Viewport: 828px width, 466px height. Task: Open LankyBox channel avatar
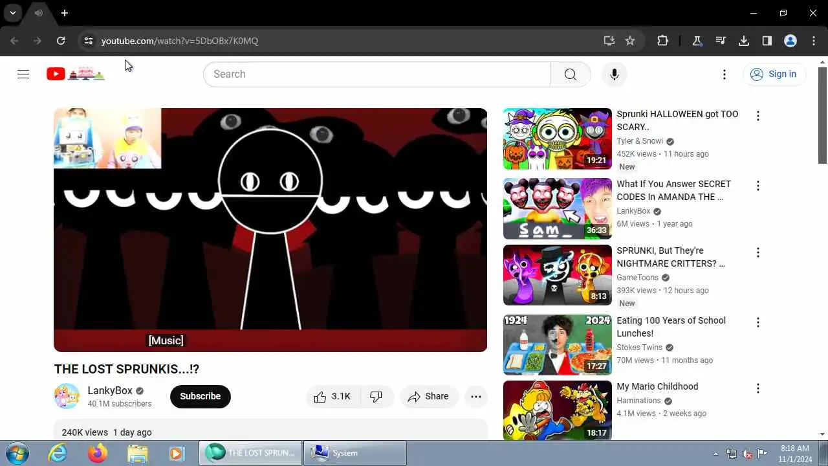[67, 397]
